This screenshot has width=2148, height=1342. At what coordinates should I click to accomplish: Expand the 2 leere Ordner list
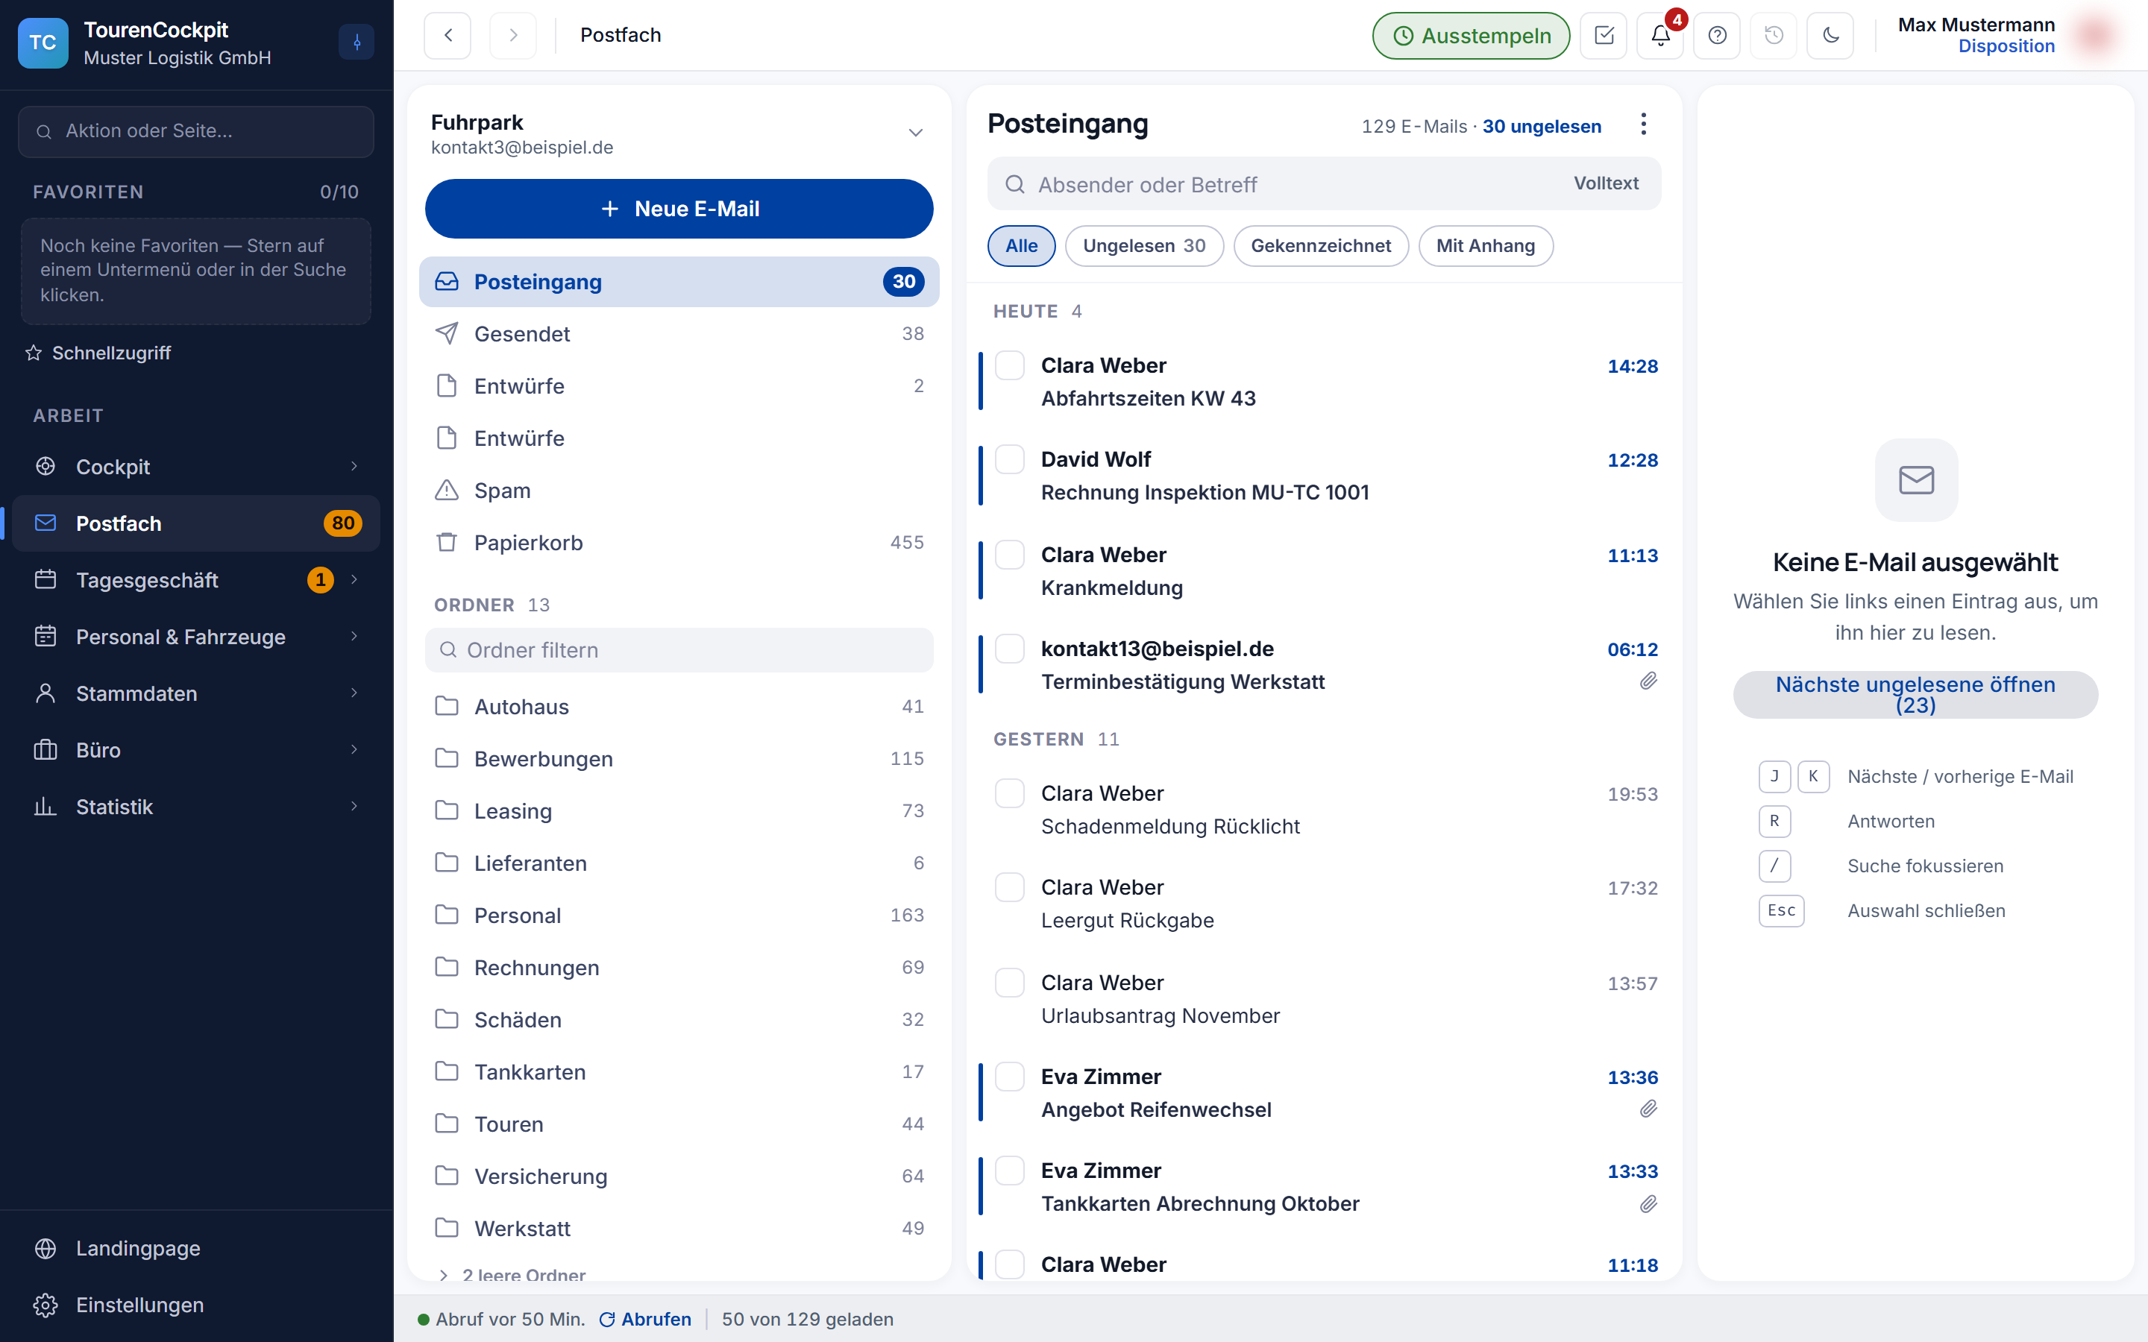511,1275
